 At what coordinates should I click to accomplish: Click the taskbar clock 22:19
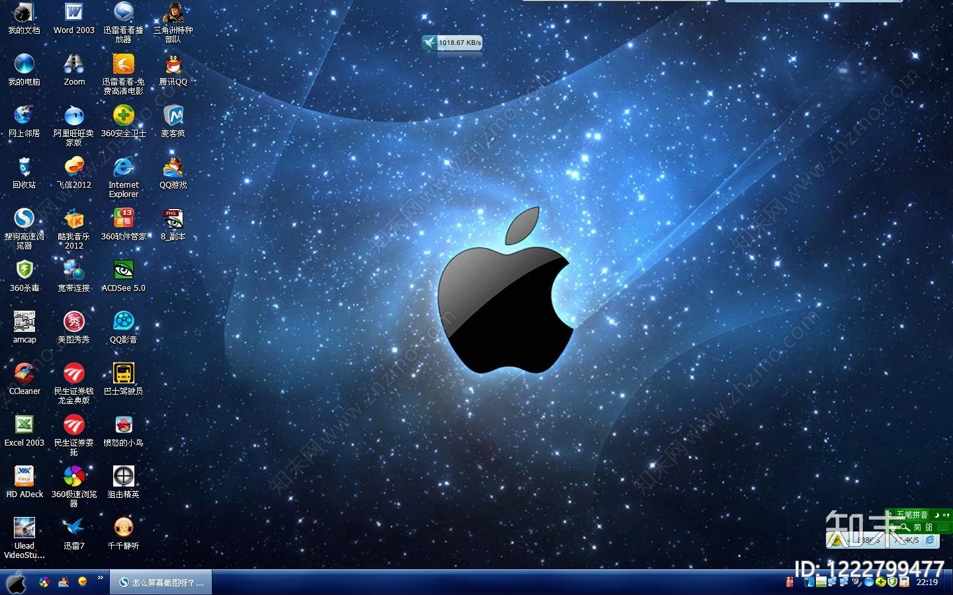coord(927,582)
